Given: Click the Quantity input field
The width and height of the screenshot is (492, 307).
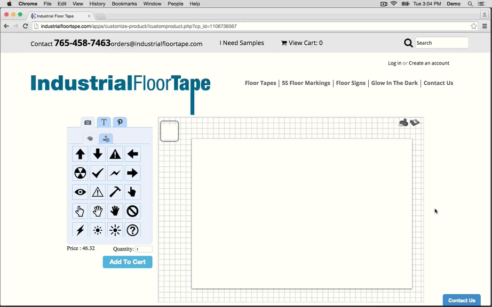Looking at the screenshot, I should tap(144, 249).
